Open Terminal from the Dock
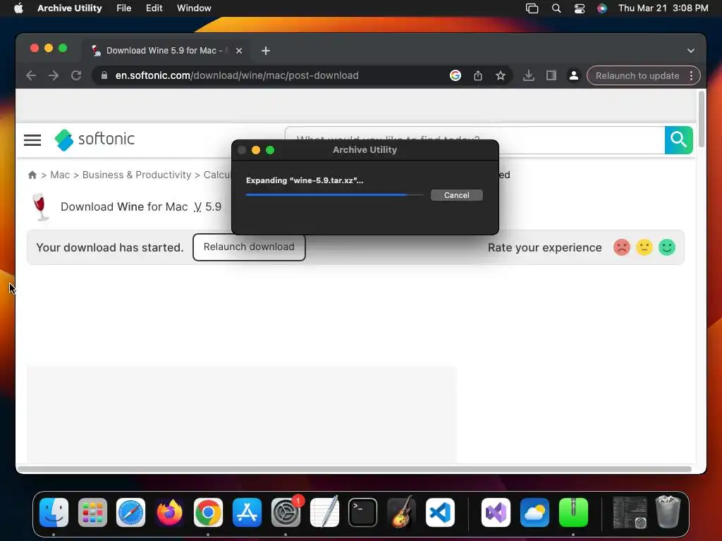Screen dimensions: 722x541 [362, 513]
